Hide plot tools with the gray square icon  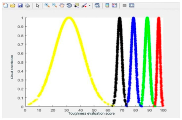pyautogui.click(x=124, y=5)
